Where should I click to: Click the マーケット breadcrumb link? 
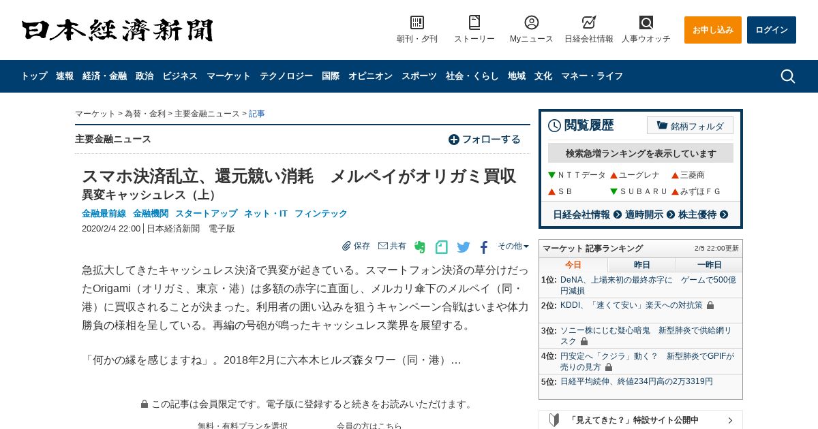(95, 114)
